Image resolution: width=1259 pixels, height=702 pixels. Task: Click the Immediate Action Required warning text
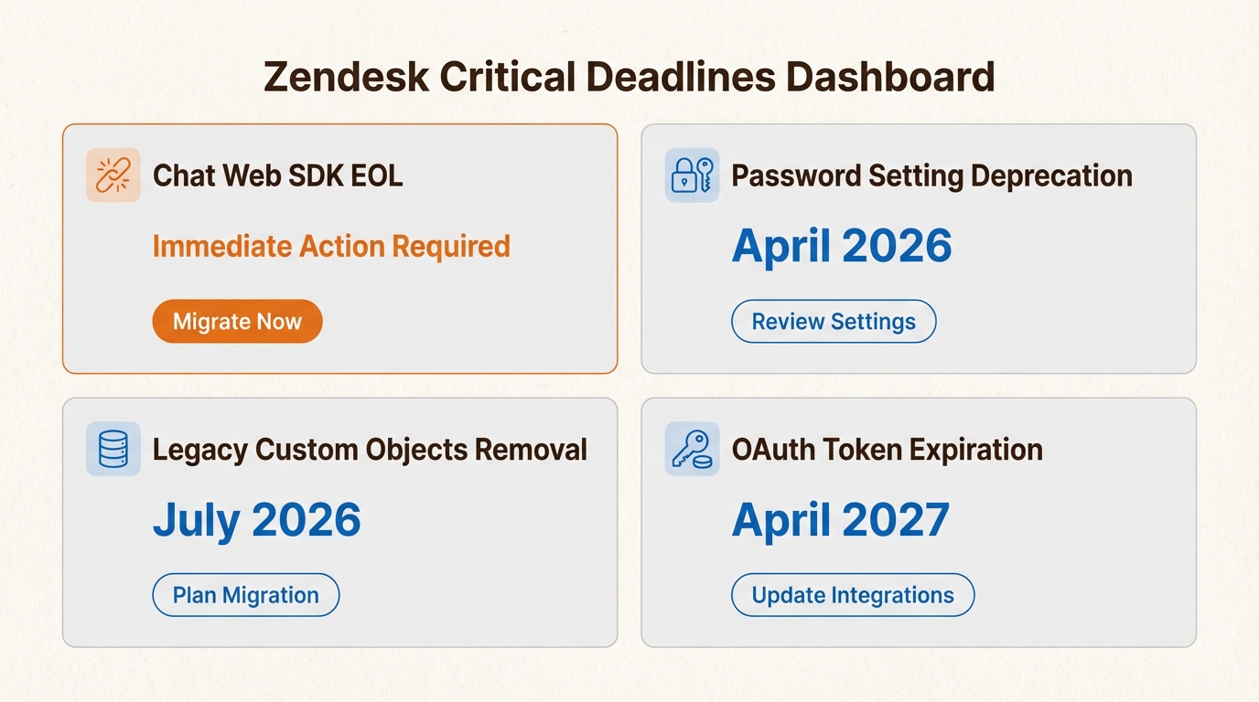coord(331,246)
